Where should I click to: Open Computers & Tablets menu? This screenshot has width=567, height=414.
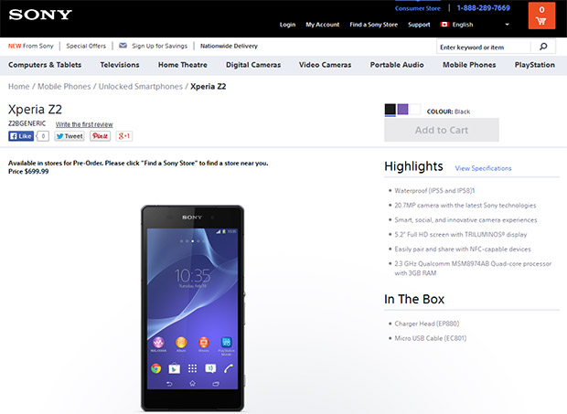[45, 65]
